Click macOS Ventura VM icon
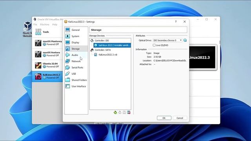 point(38,54)
